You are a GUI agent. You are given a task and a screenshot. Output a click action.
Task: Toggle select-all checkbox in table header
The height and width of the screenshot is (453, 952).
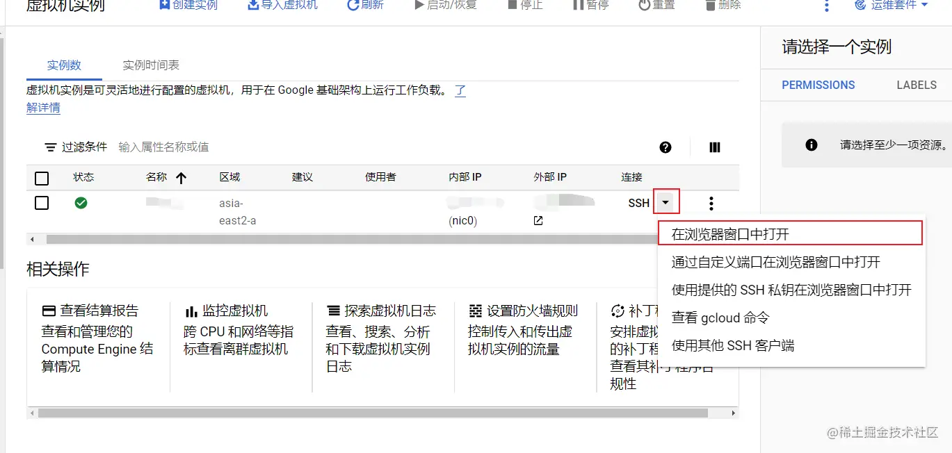tap(42, 179)
